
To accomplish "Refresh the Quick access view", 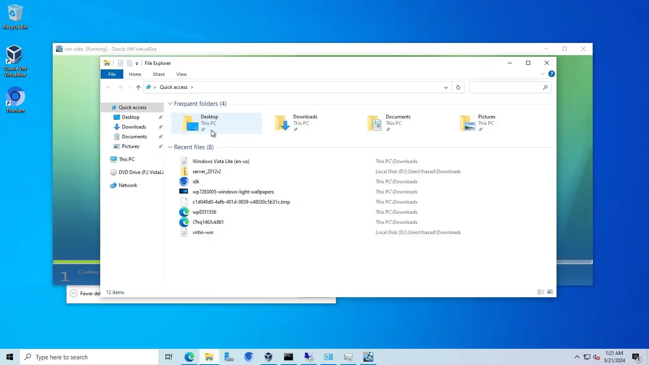I will 458,87.
